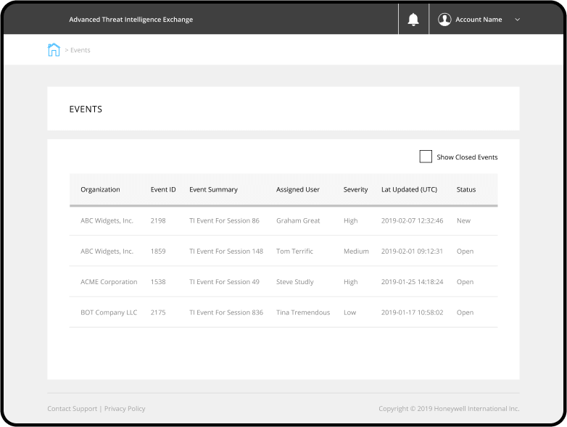Screen dimensions: 567x427
Task: Sort by Lat Updated (UTC) header
Action: tap(409, 189)
